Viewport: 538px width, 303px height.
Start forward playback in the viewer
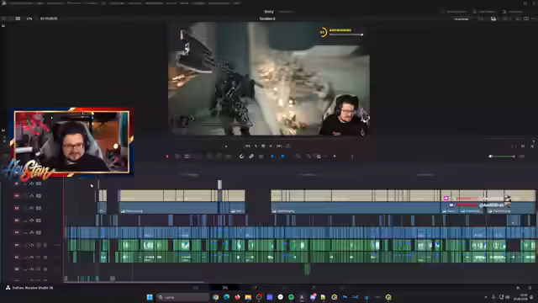(x=271, y=146)
